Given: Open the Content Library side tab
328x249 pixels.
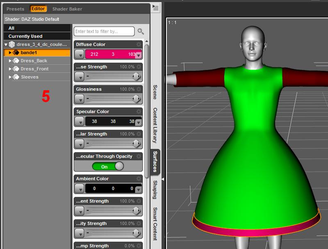Looking at the screenshot, I should (155, 126).
